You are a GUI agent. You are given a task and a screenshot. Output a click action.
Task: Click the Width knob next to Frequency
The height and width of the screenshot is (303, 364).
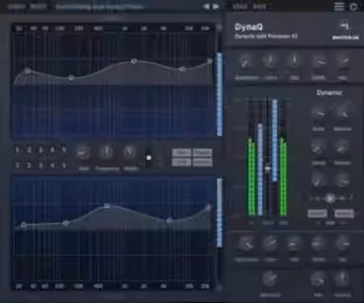pos(130,152)
